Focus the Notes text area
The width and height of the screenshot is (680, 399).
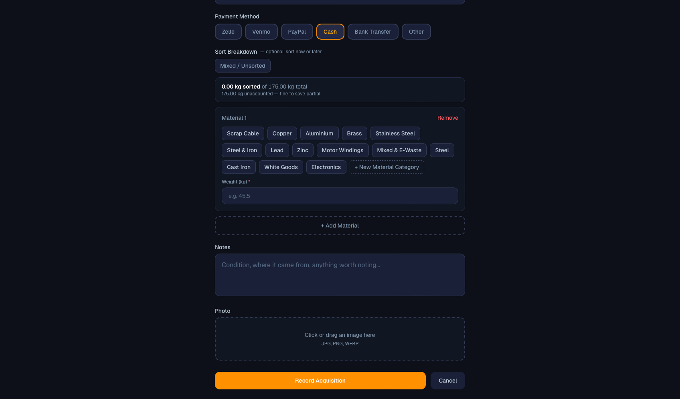340,275
